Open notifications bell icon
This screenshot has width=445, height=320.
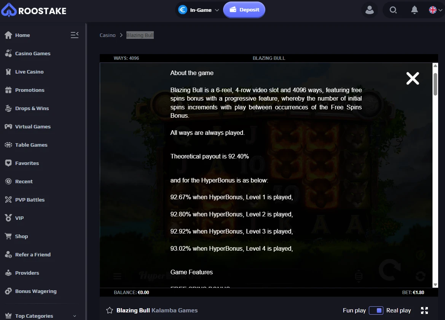tap(414, 10)
